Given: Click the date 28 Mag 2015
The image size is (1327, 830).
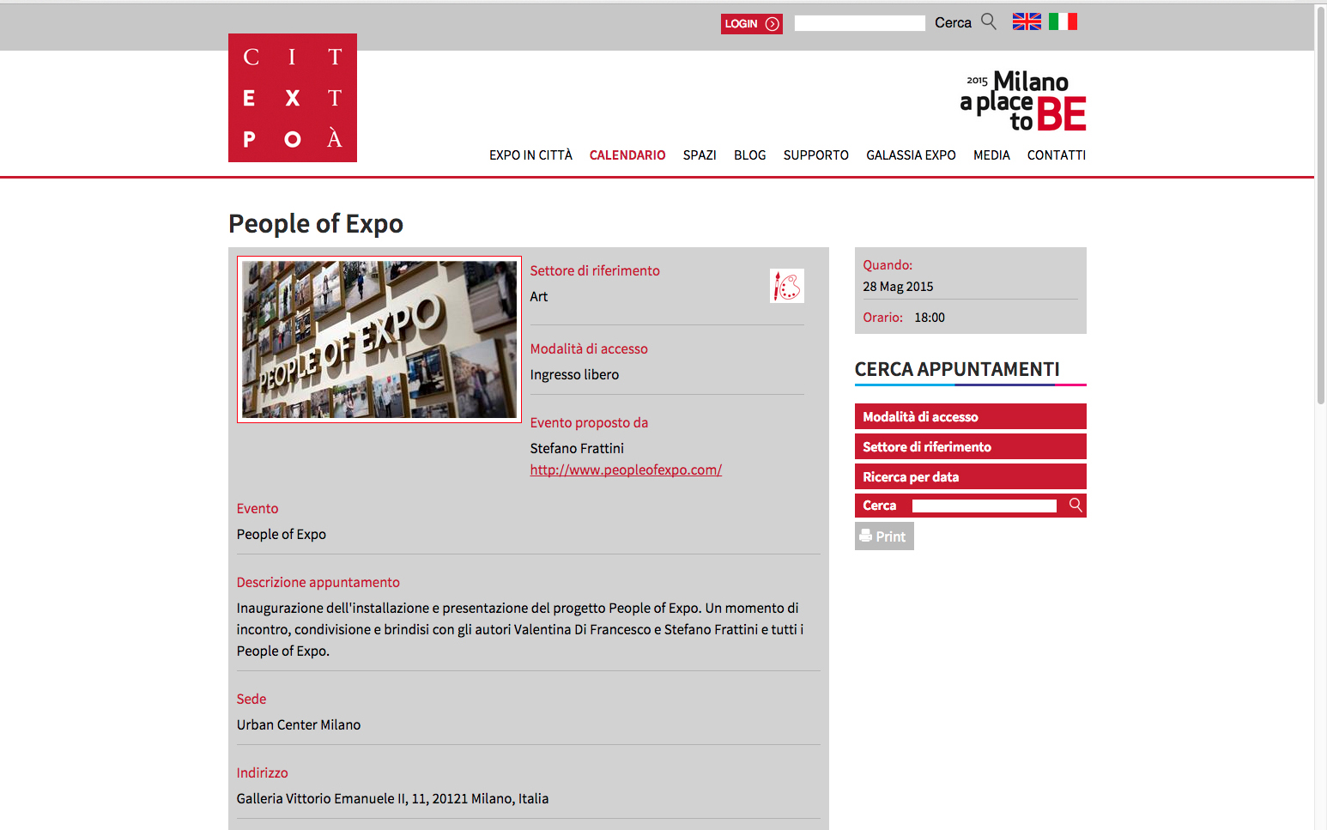Looking at the screenshot, I should coord(898,287).
